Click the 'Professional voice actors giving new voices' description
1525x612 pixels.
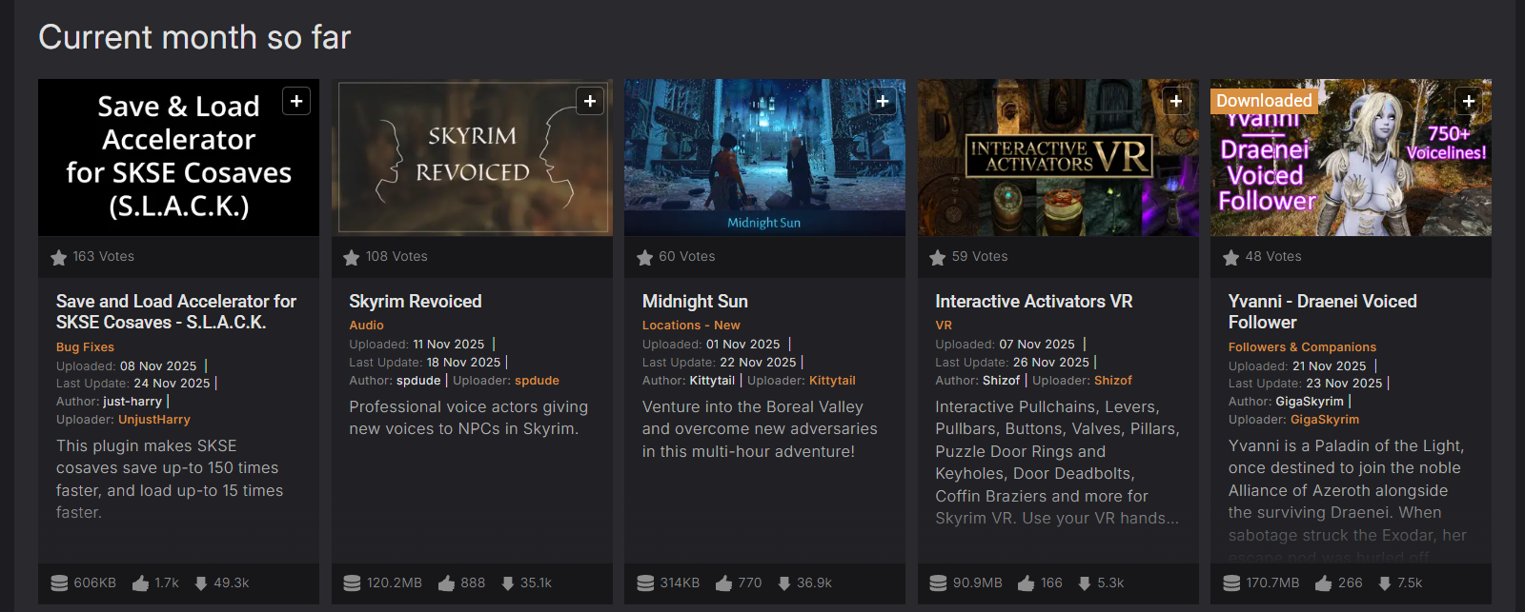tap(468, 418)
